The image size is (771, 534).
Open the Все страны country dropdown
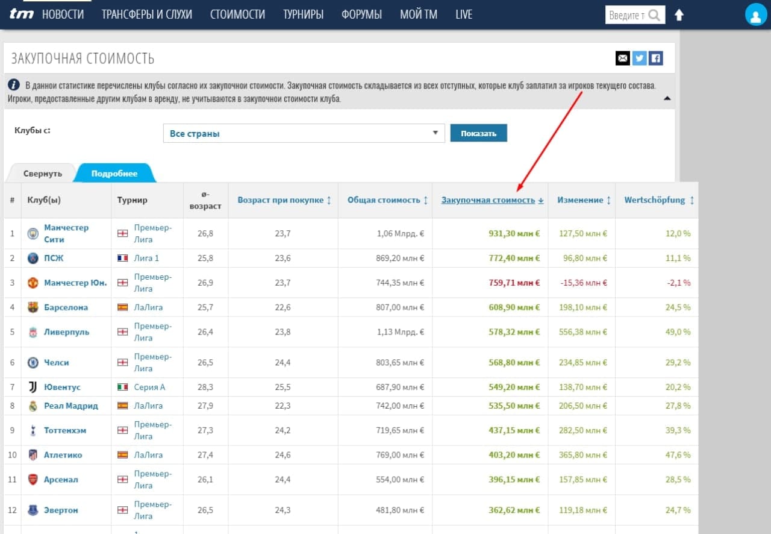[x=304, y=133]
